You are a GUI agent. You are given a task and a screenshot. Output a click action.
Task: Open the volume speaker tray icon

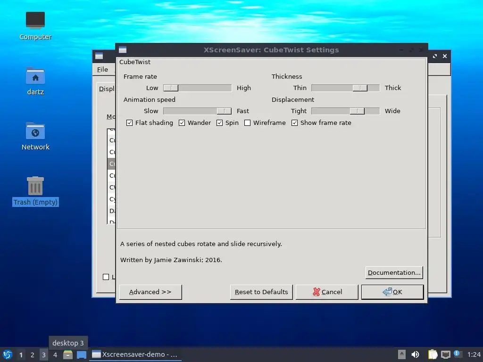(415, 354)
